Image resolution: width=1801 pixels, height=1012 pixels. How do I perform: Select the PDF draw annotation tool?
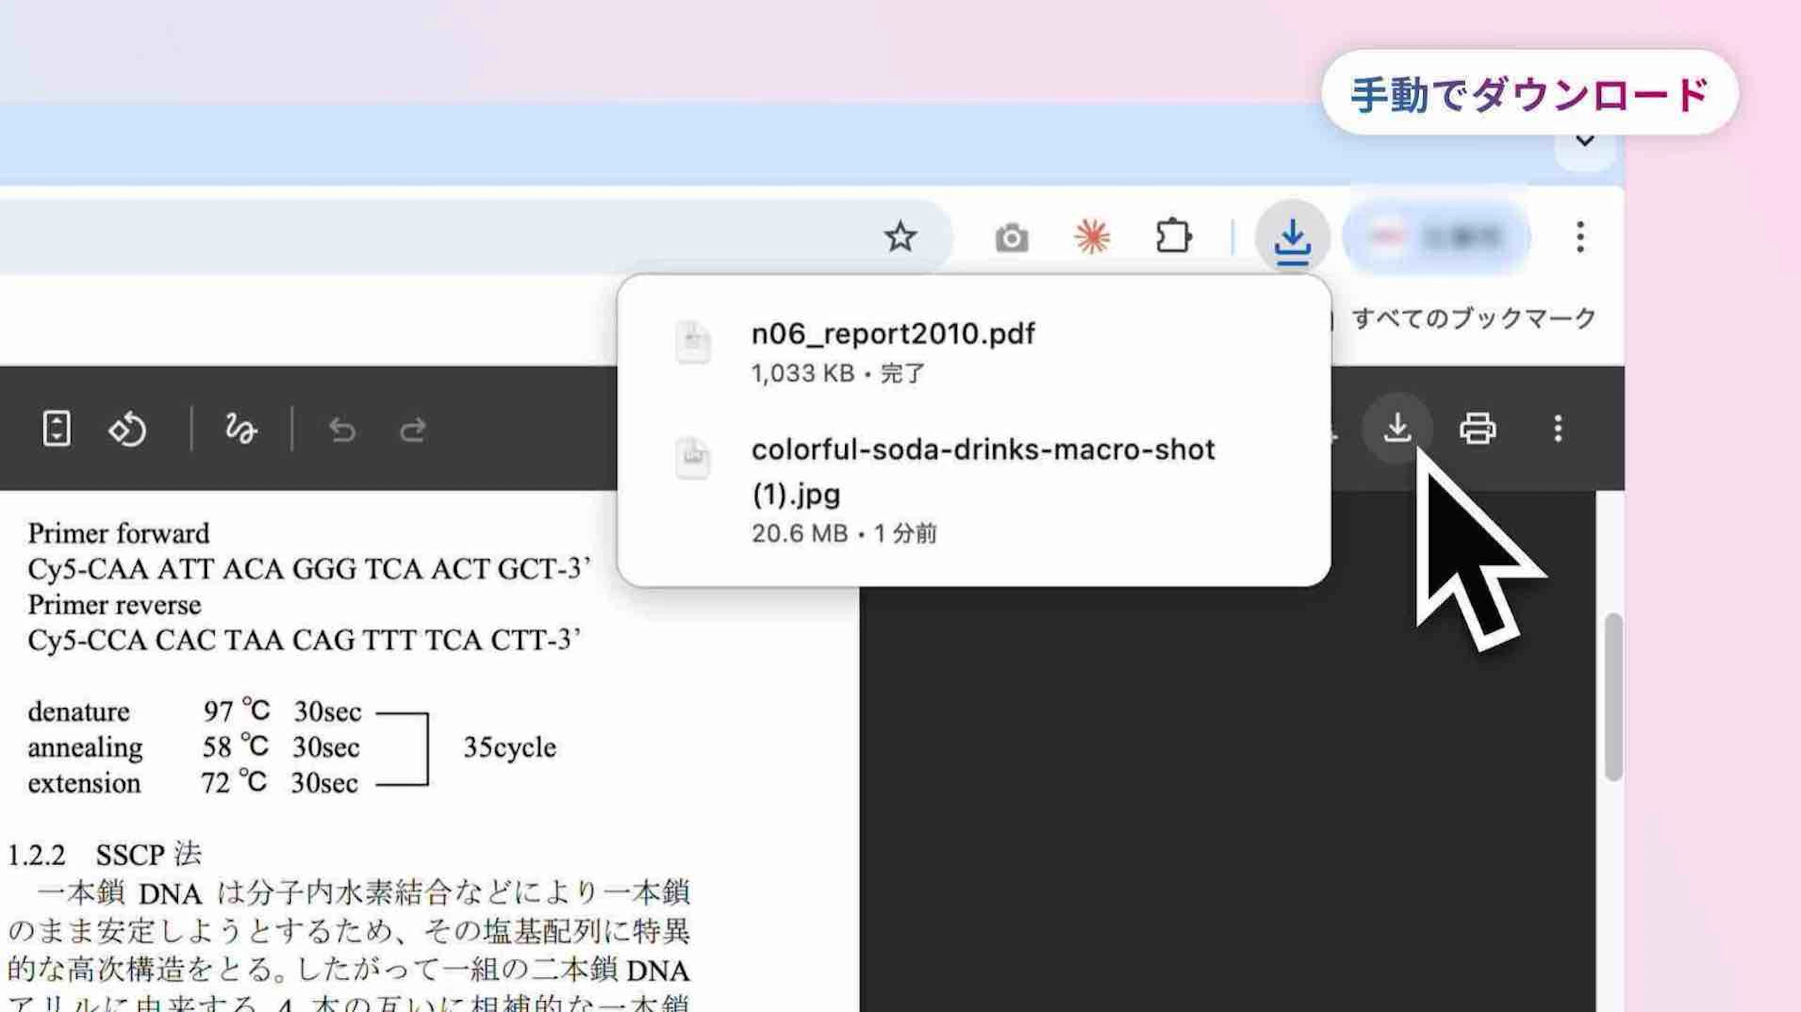tap(241, 428)
